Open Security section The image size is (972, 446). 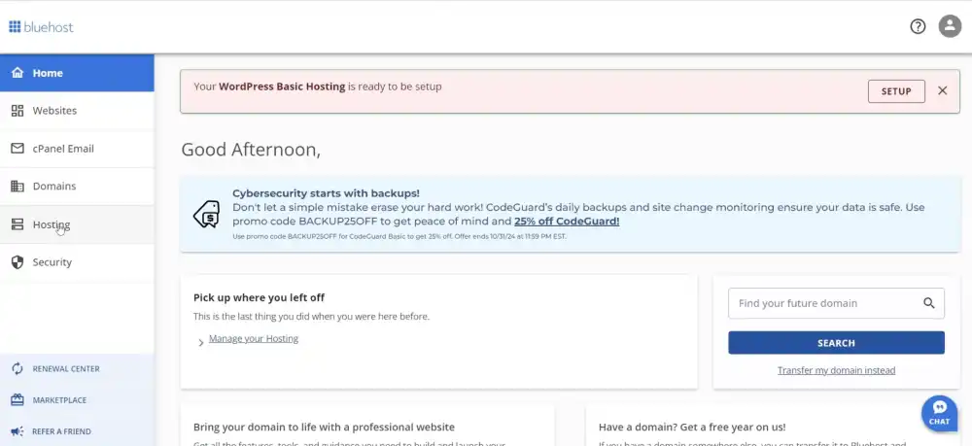[77, 262]
